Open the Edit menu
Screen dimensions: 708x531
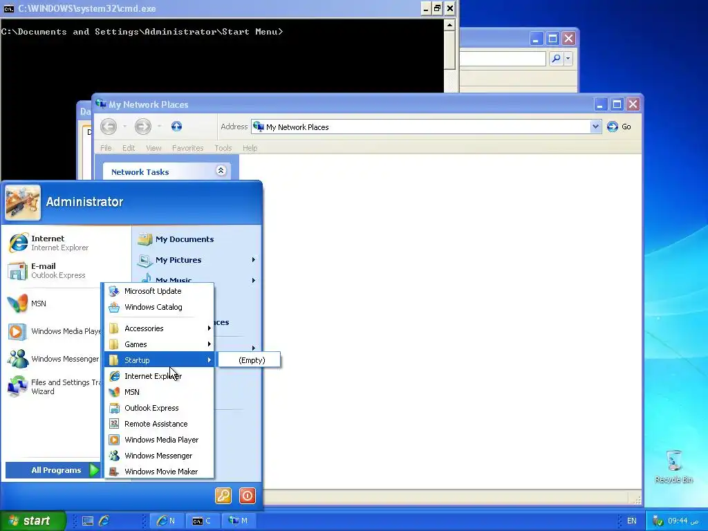(129, 148)
